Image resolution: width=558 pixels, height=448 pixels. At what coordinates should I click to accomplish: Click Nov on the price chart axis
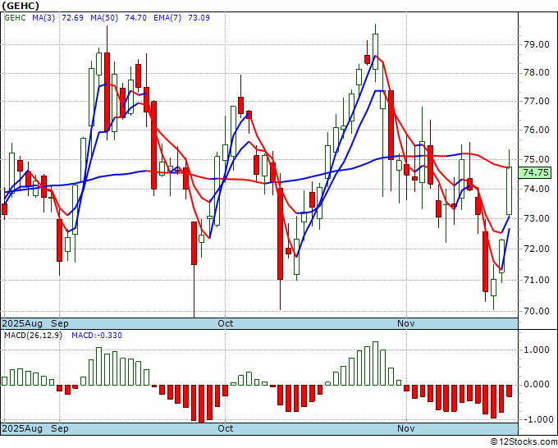click(406, 323)
